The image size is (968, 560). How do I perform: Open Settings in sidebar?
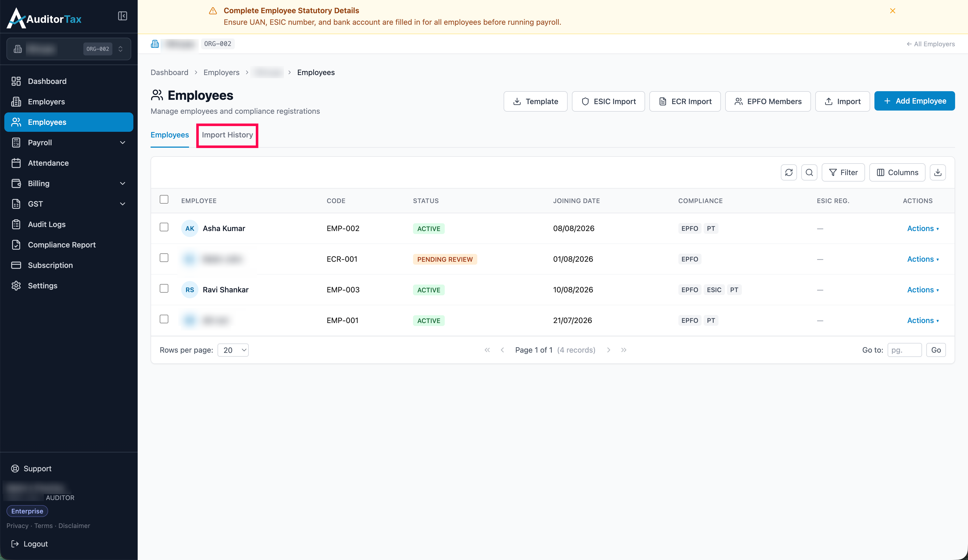[69, 286]
